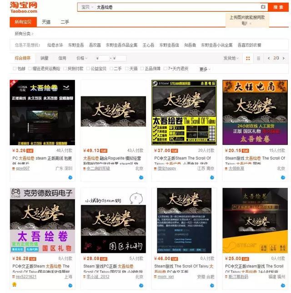Screen dimensions: 291x293
Task: Toggle the 包邮 checkbox
Action: pyautogui.click(x=15, y=69)
